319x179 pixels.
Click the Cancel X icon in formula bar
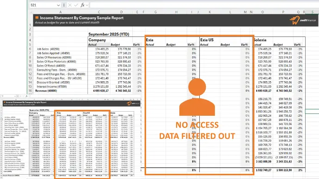(70, 5)
